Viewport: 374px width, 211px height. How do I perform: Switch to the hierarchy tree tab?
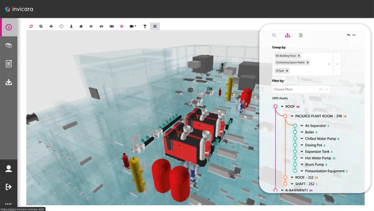pos(288,35)
